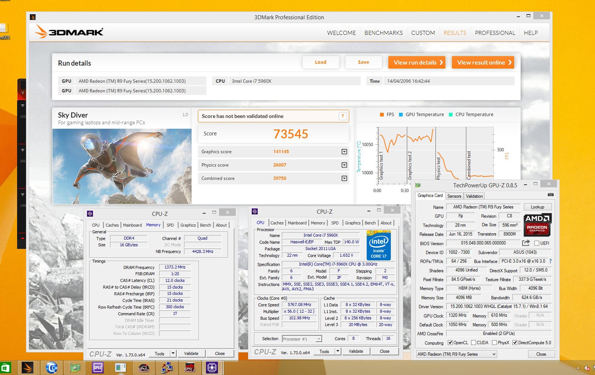This screenshot has width=595, height=375.
Task: Open Tools dropdown arrow in CPU-Z Memory window
Action: pos(173,353)
